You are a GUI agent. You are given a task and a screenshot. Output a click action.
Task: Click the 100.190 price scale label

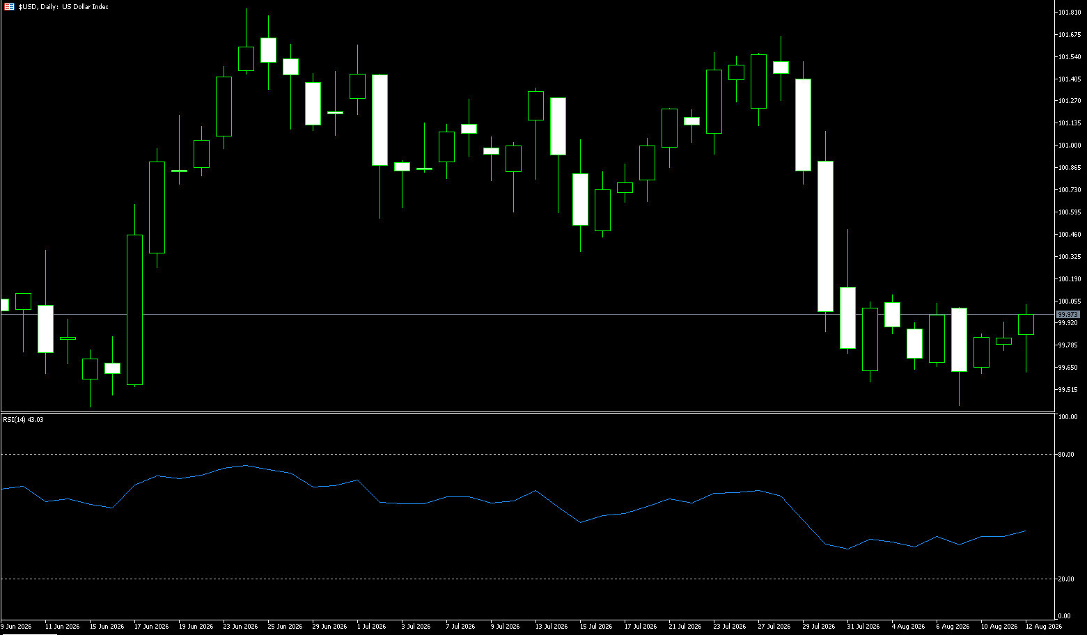click(1069, 279)
